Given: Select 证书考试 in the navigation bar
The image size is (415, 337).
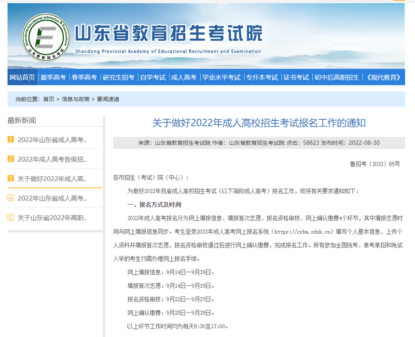Looking at the screenshot, I should [296, 77].
